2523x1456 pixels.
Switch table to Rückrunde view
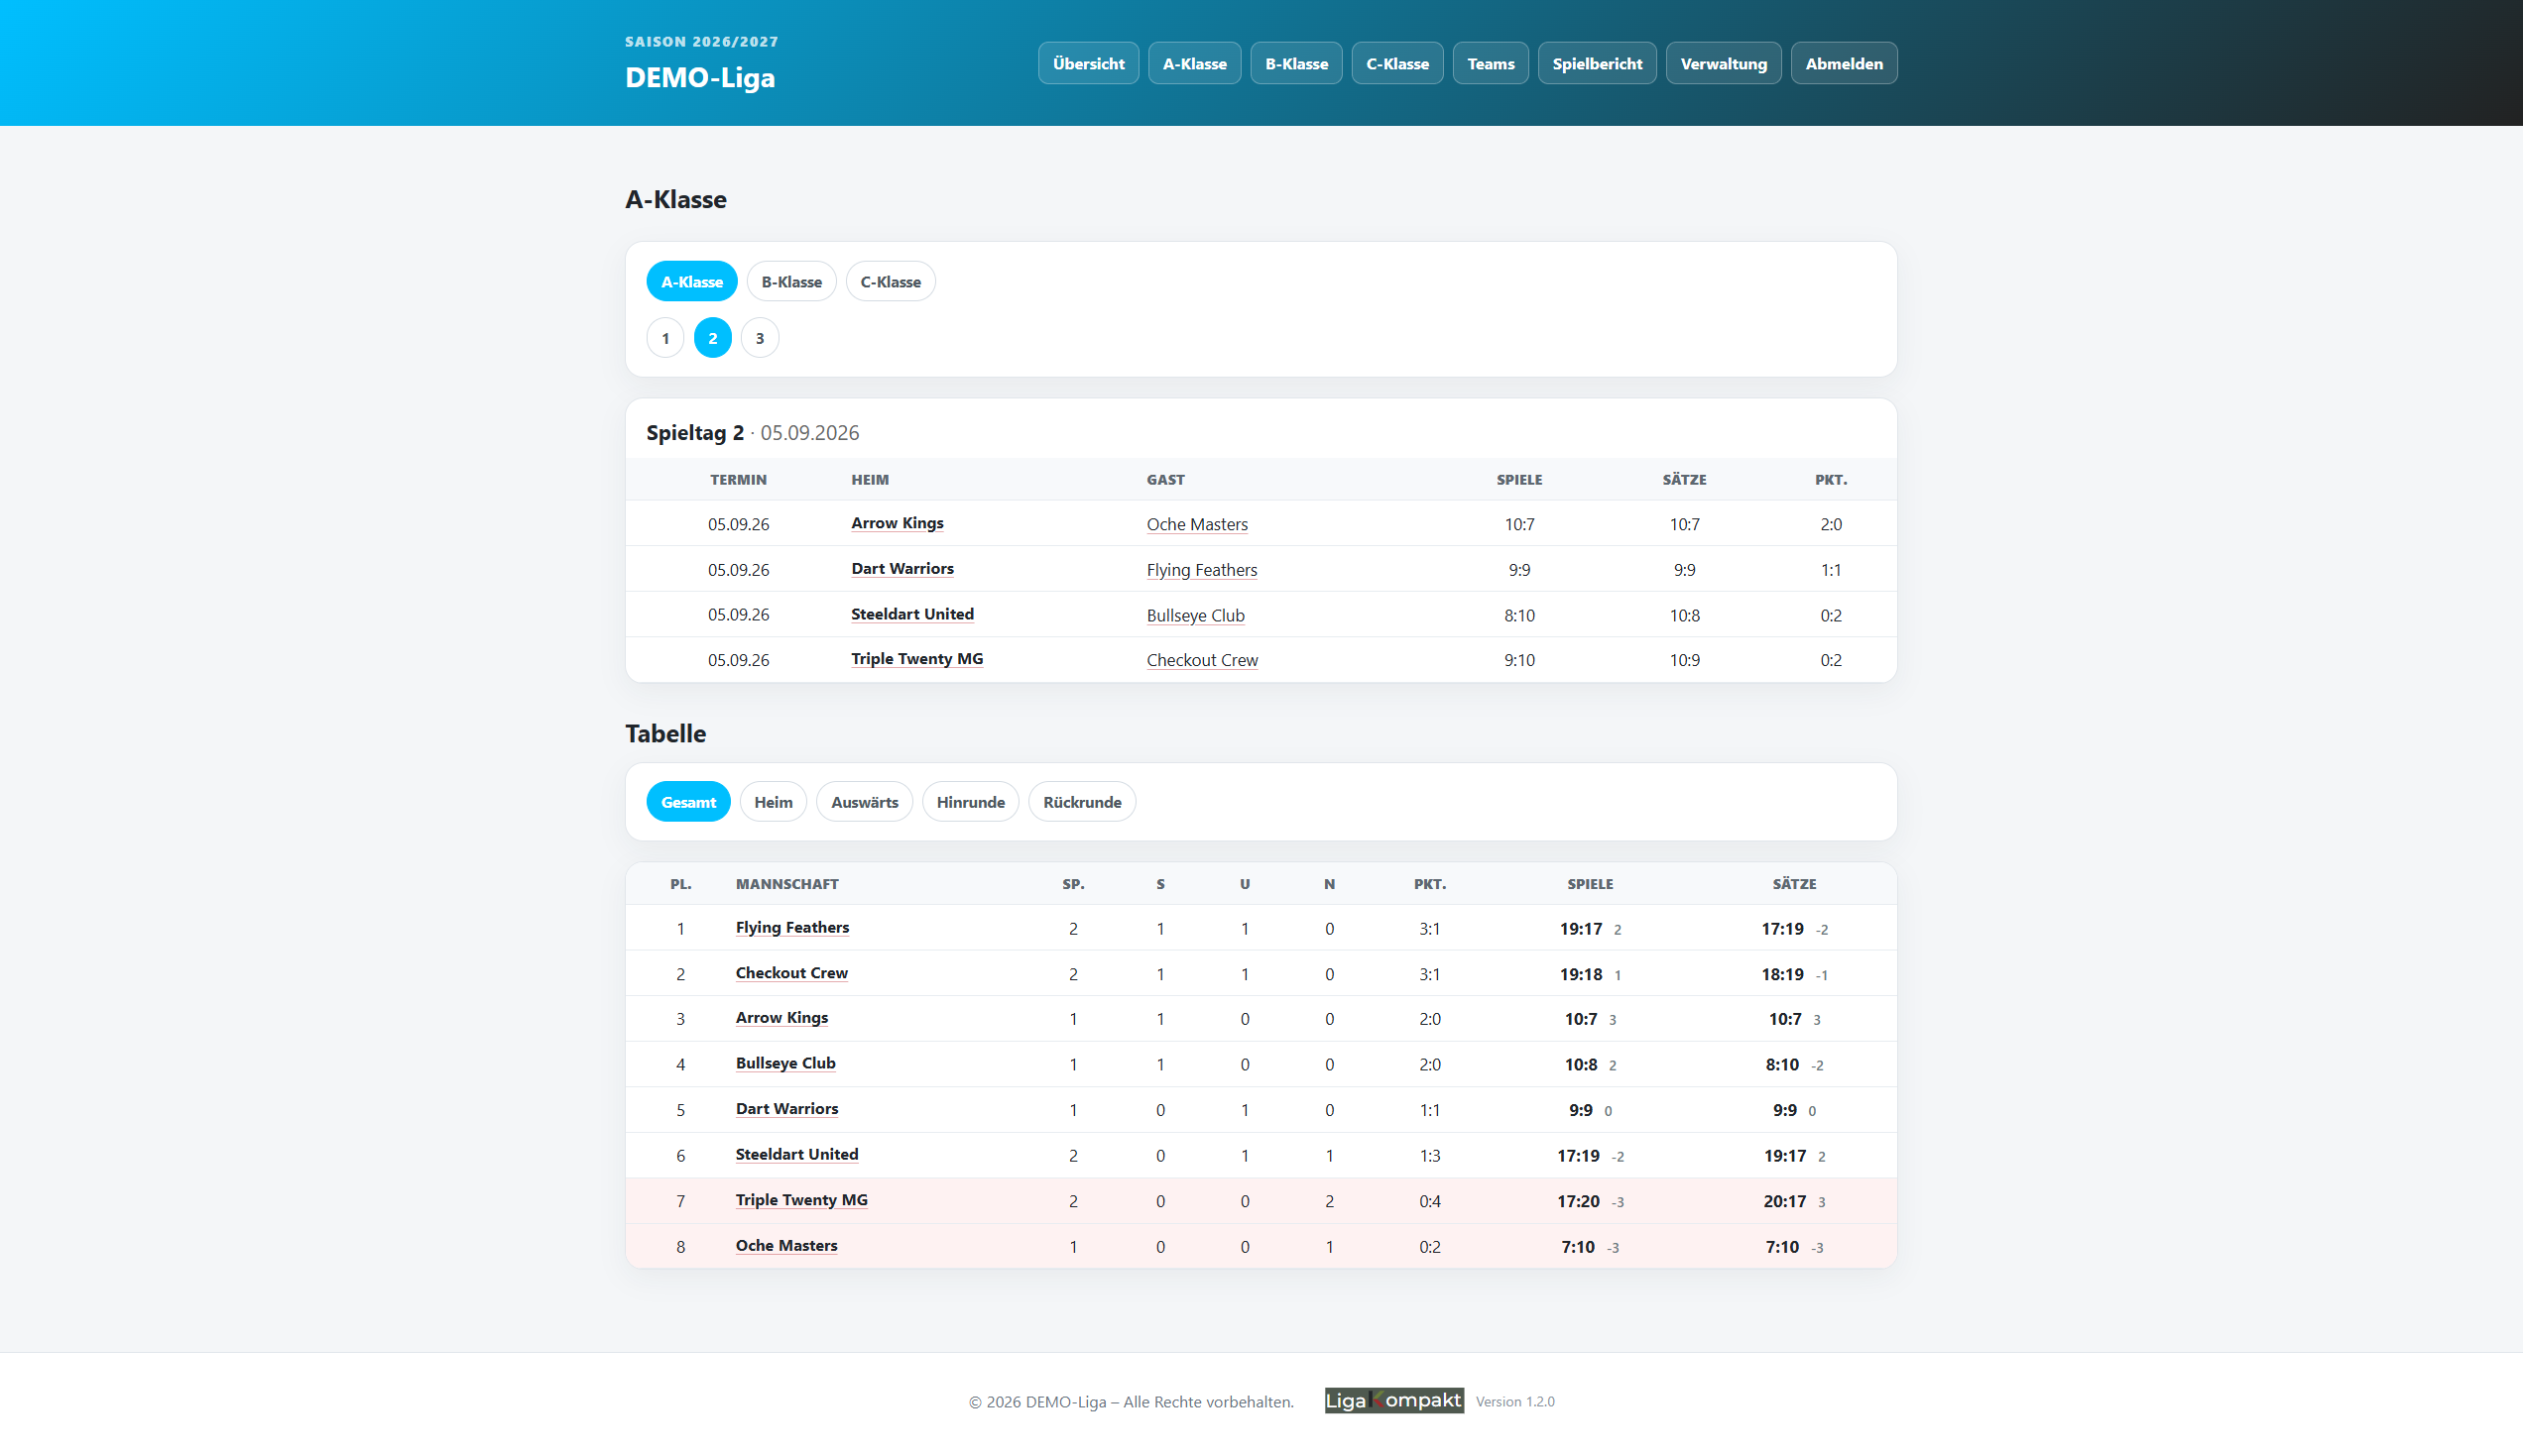coord(1081,802)
